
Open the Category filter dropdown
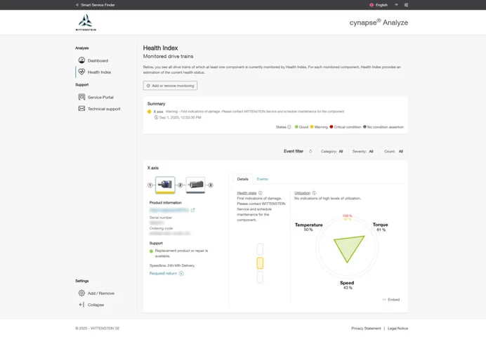click(x=331, y=152)
